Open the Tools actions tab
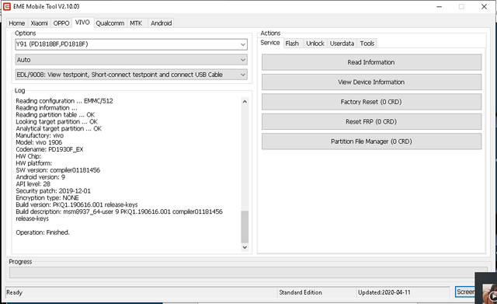The image size is (497, 304). (x=367, y=44)
